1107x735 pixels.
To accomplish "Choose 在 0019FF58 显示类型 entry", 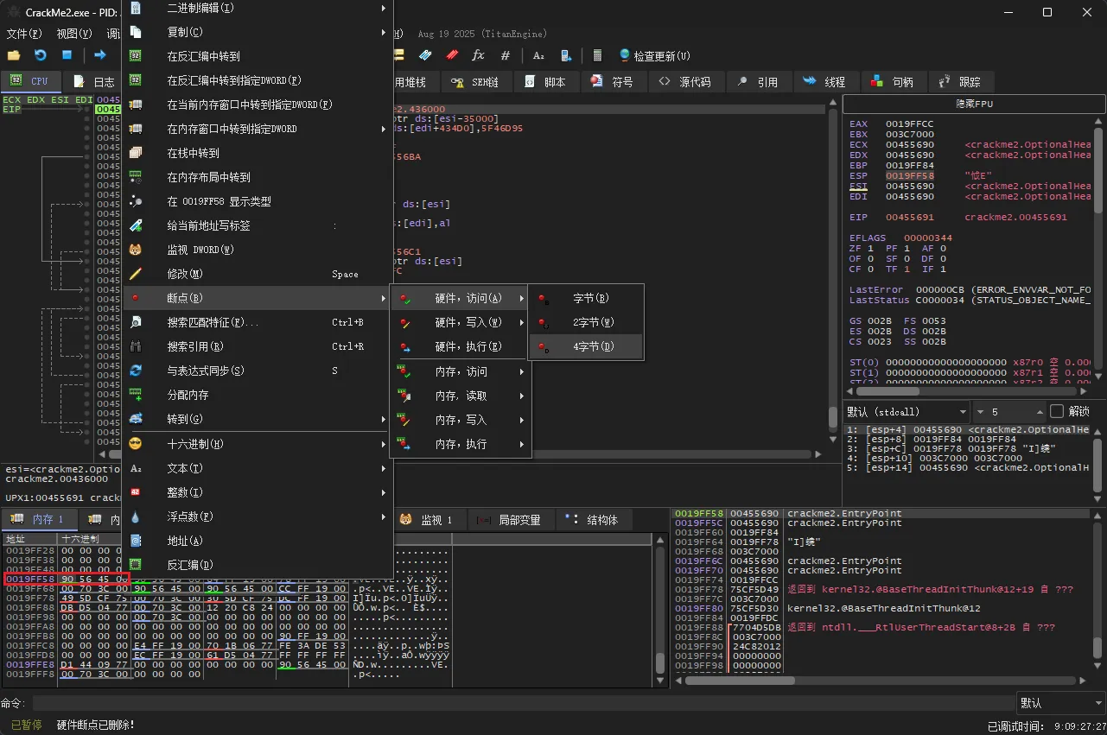I will [x=258, y=201].
